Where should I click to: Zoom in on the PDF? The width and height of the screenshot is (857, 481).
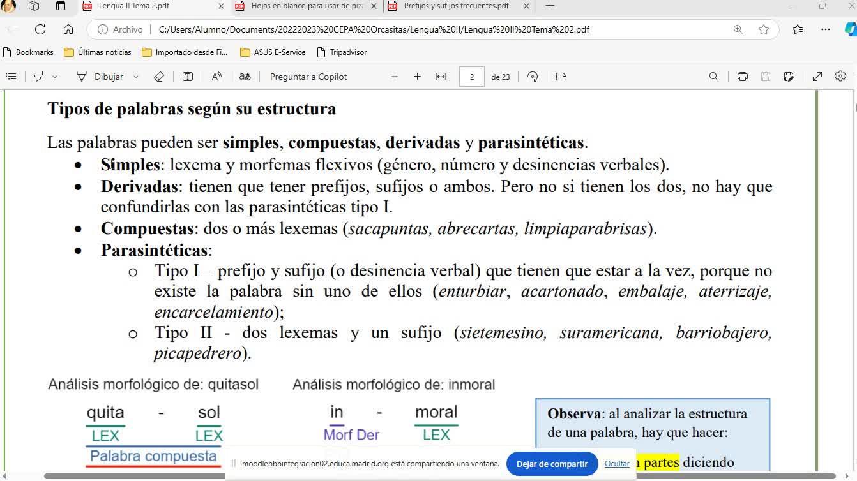pos(417,77)
